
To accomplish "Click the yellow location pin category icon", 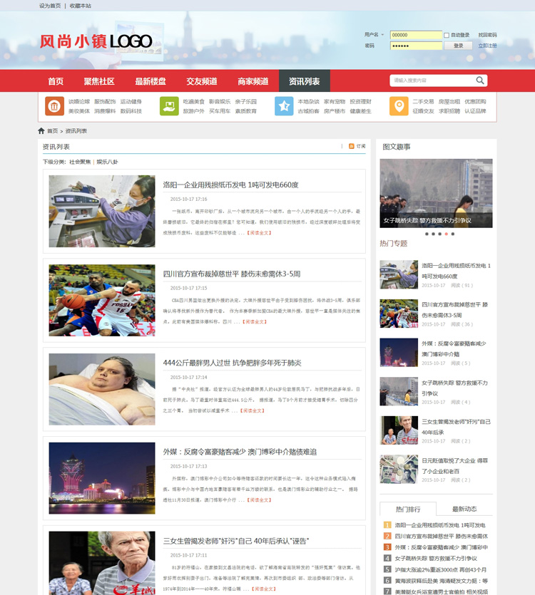I will pos(399,106).
